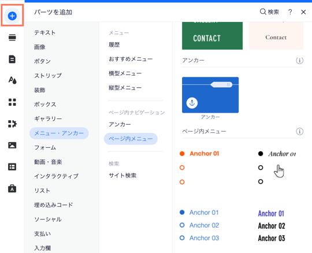Open ページ内メニュー subcategory
Viewport: 312px width, 253px height.
coord(131,139)
